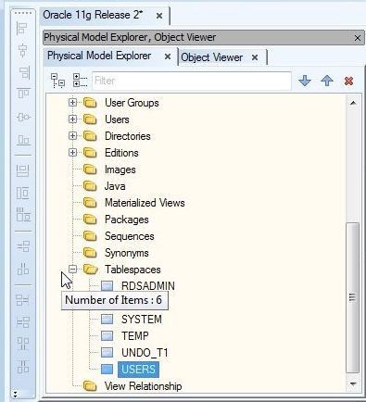Expand the Users folder node
Screen dimensions: 366x402
pyautogui.click(x=72, y=119)
